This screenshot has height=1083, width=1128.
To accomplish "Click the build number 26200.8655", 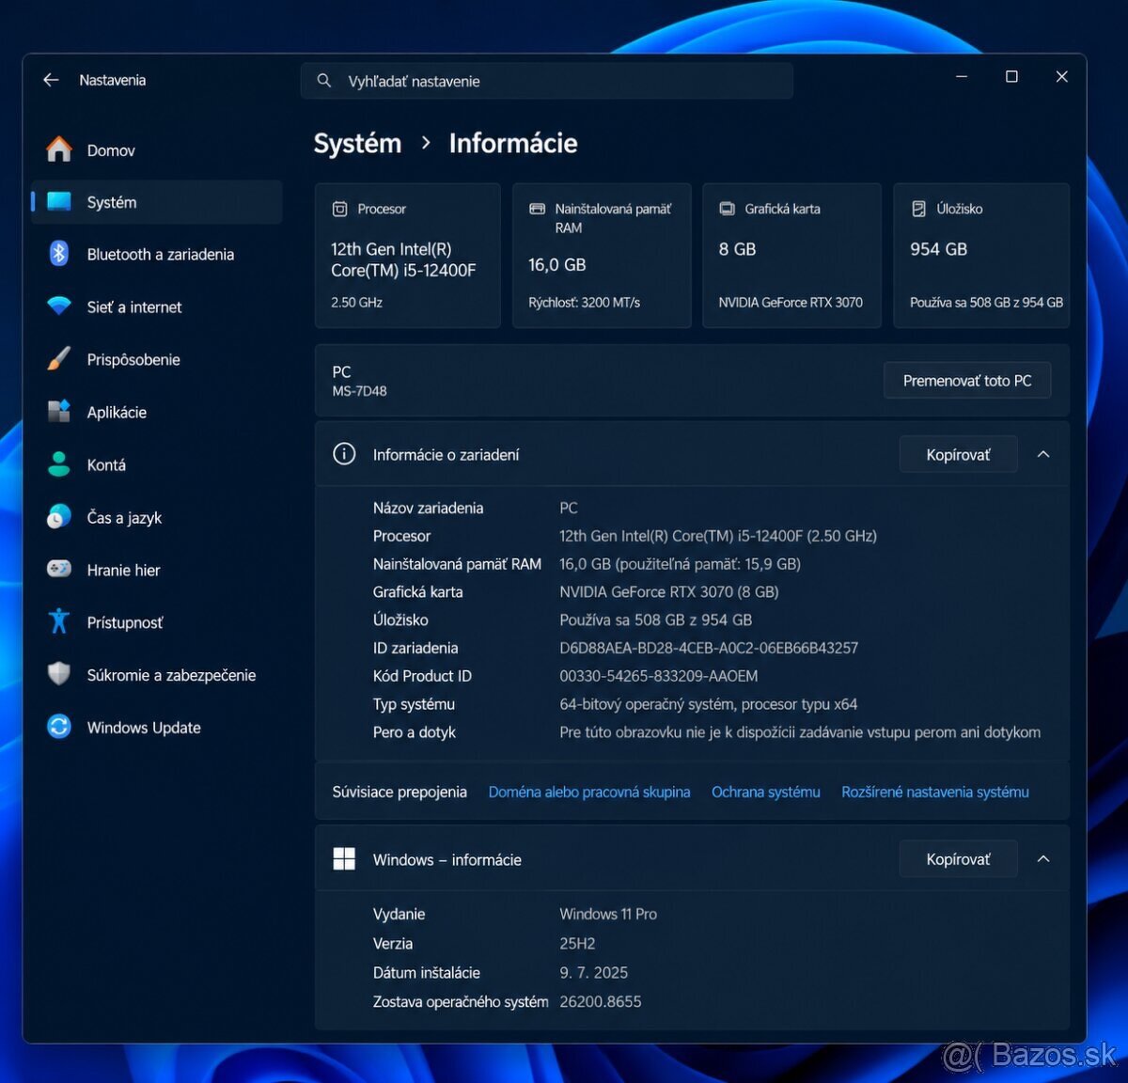I will click(601, 1001).
